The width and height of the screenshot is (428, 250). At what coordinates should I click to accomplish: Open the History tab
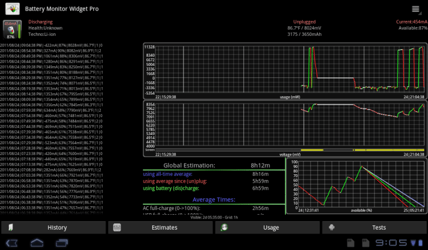pos(53,228)
